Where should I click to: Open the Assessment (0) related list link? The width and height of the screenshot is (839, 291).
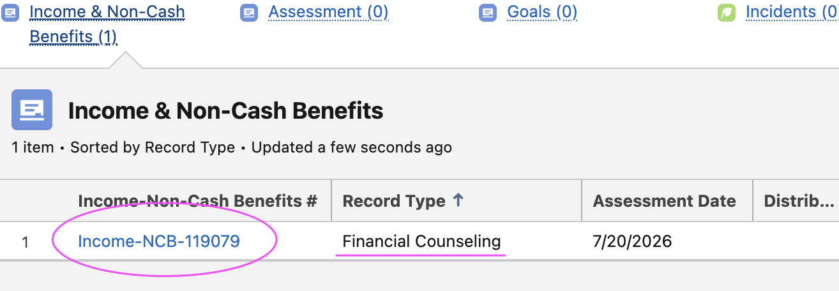tap(328, 12)
